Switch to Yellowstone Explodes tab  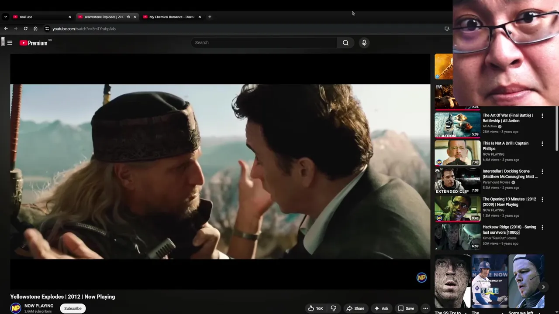point(107,17)
